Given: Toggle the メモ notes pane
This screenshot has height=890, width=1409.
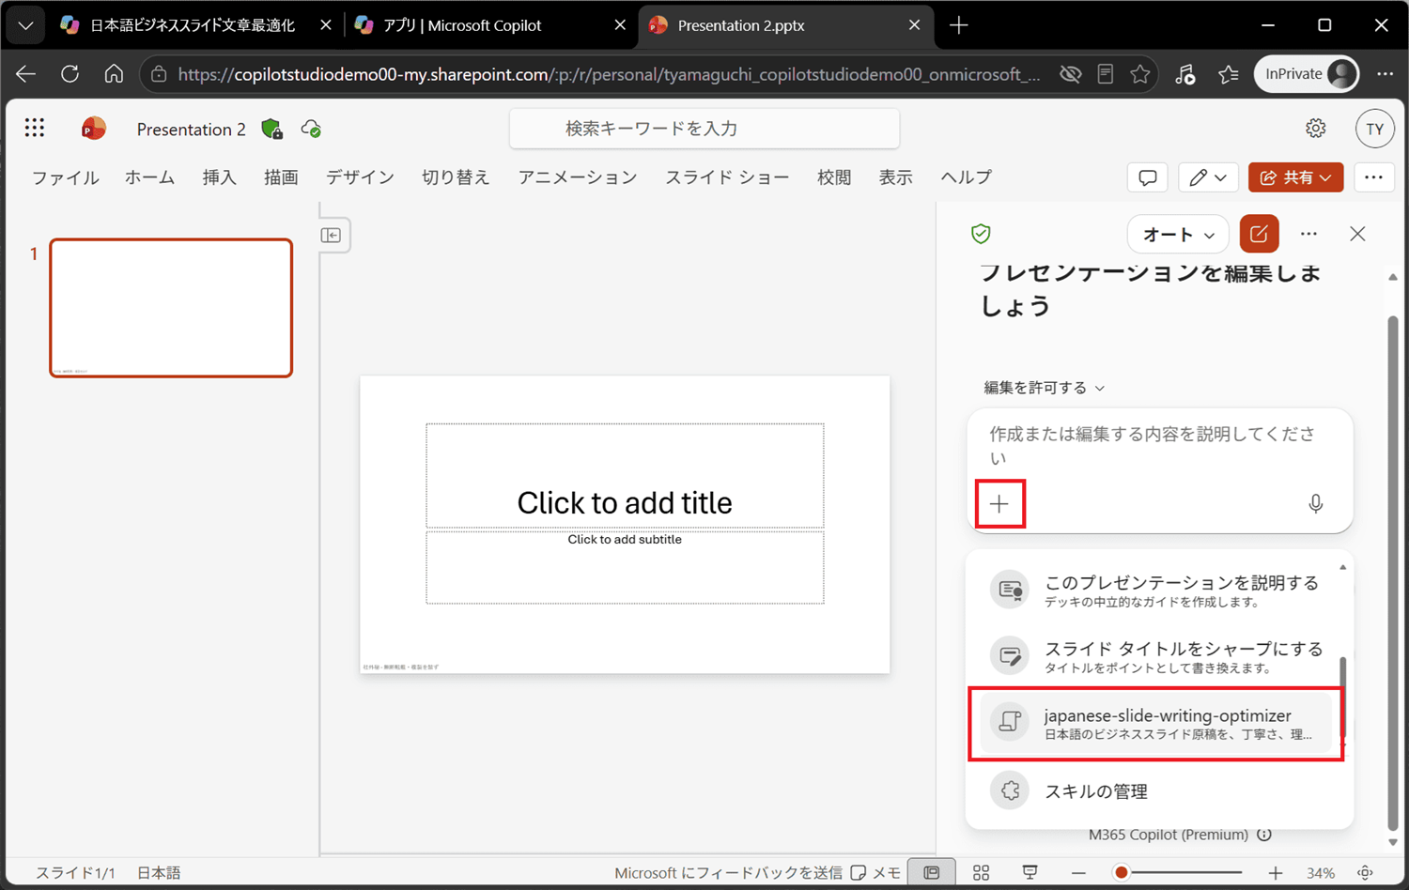Looking at the screenshot, I should [x=875, y=873].
